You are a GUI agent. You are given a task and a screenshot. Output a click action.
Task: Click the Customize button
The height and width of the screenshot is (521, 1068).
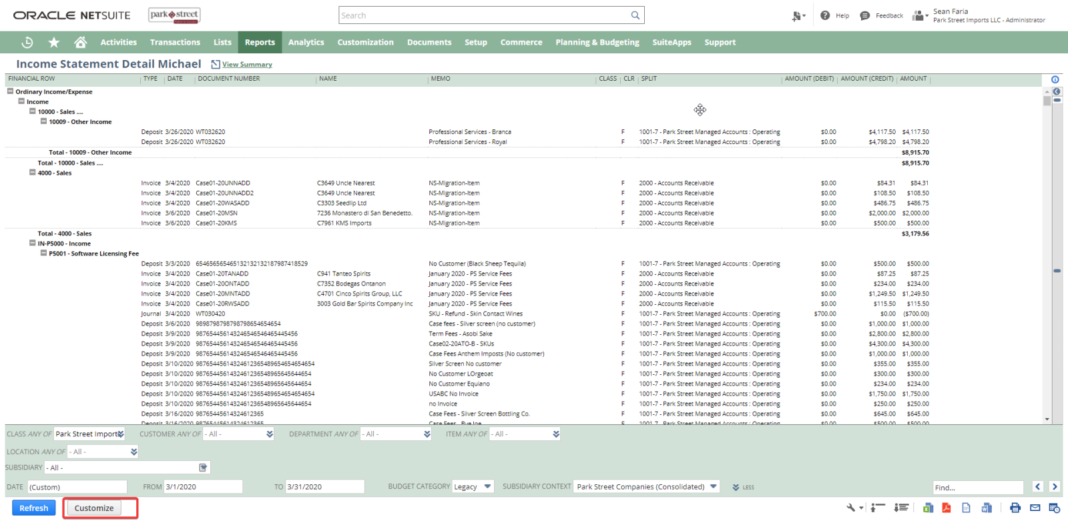point(94,508)
